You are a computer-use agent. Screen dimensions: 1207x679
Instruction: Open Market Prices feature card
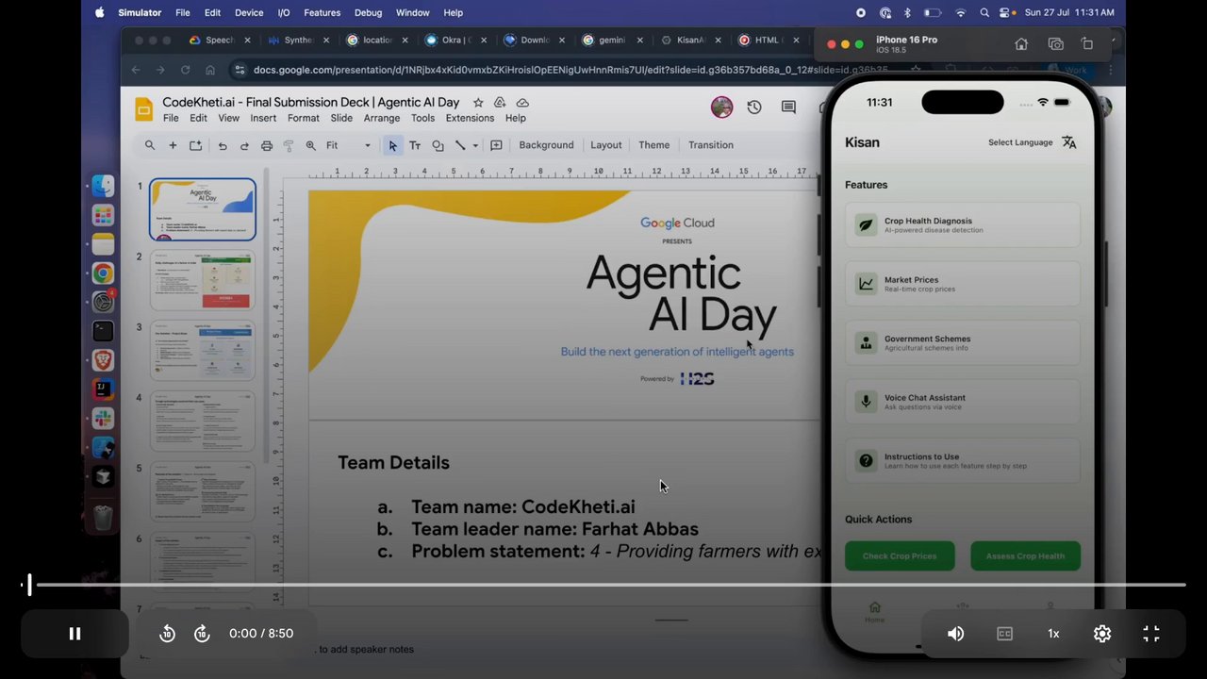pos(962,284)
